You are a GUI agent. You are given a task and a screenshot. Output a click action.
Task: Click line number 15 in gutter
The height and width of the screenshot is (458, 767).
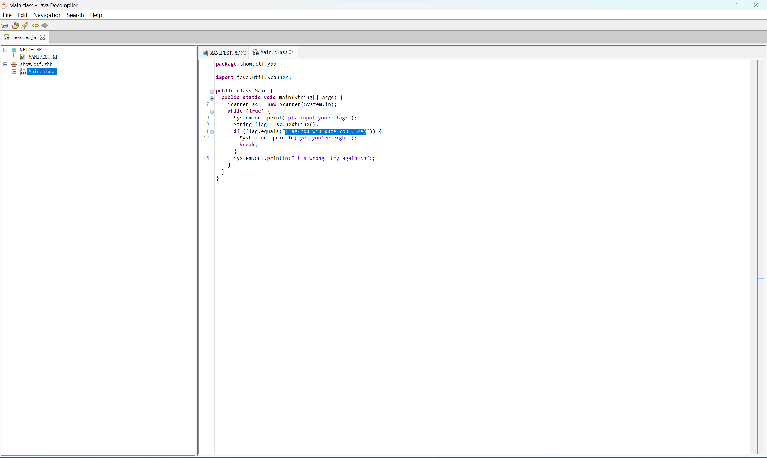coord(206,158)
